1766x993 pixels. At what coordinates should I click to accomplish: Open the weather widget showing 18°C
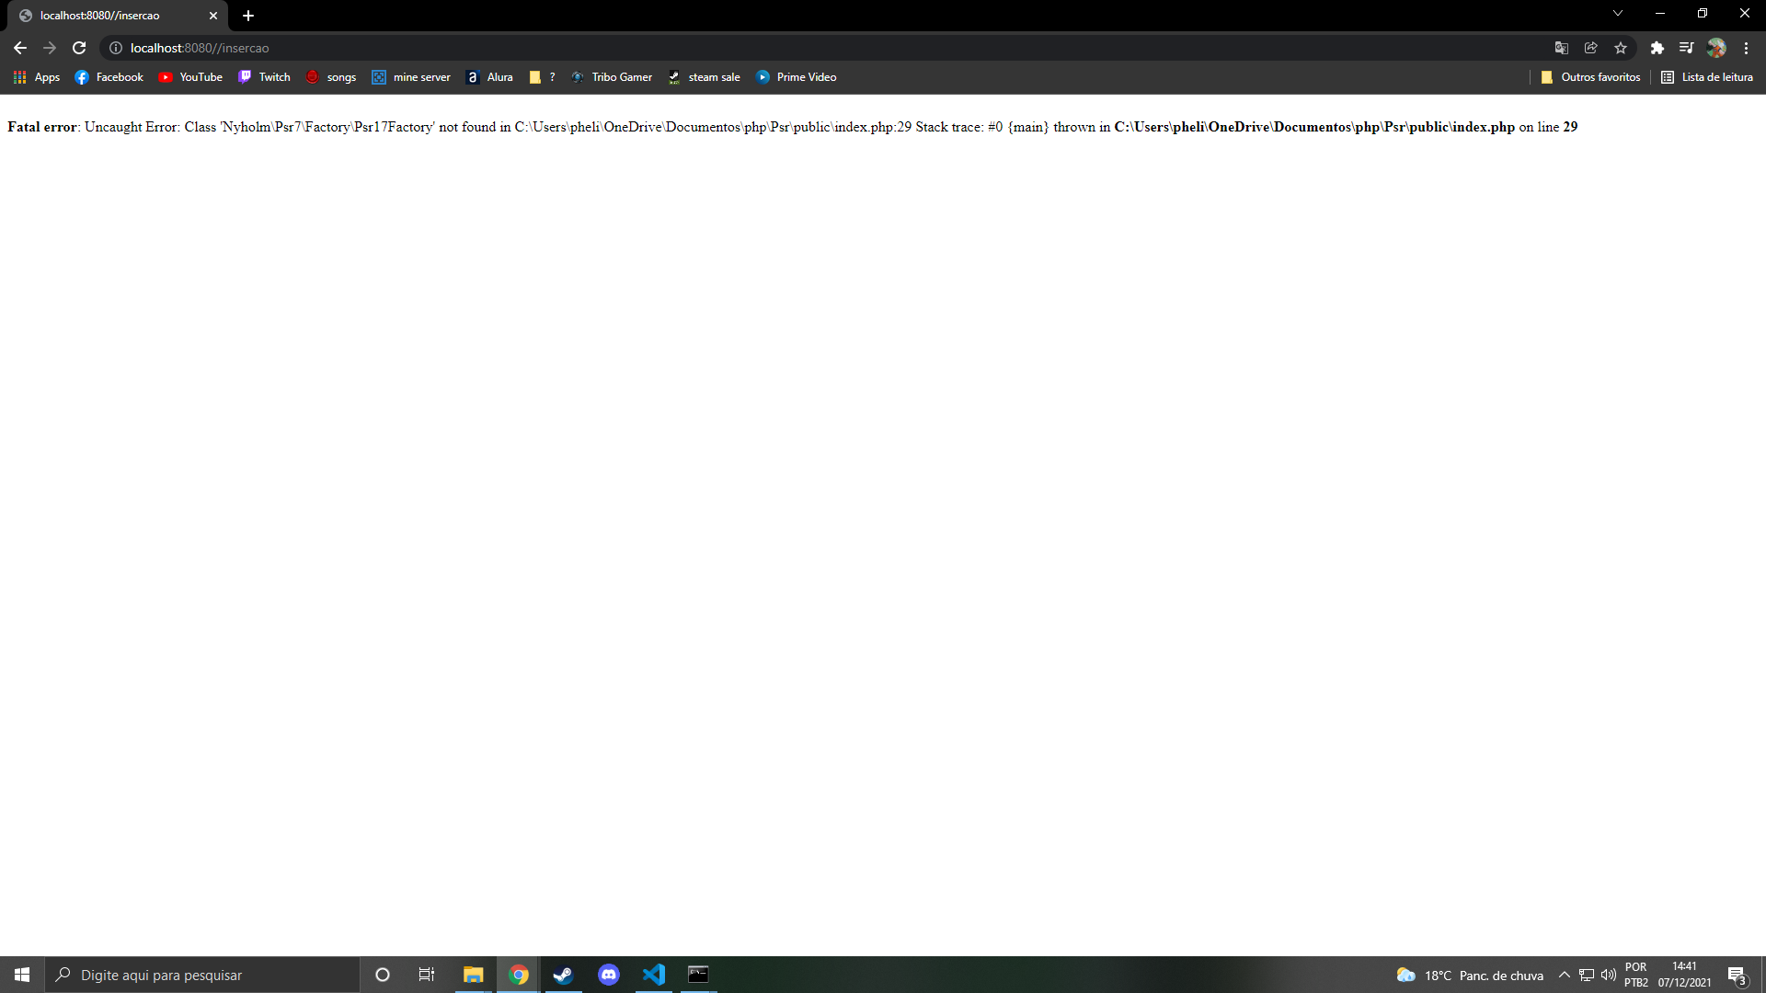pos(1470,976)
